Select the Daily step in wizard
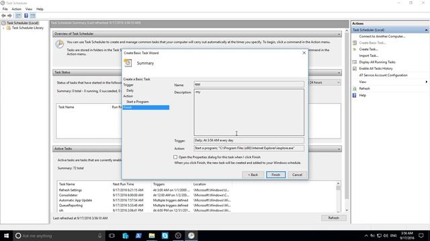 click(x=130, y=90)
